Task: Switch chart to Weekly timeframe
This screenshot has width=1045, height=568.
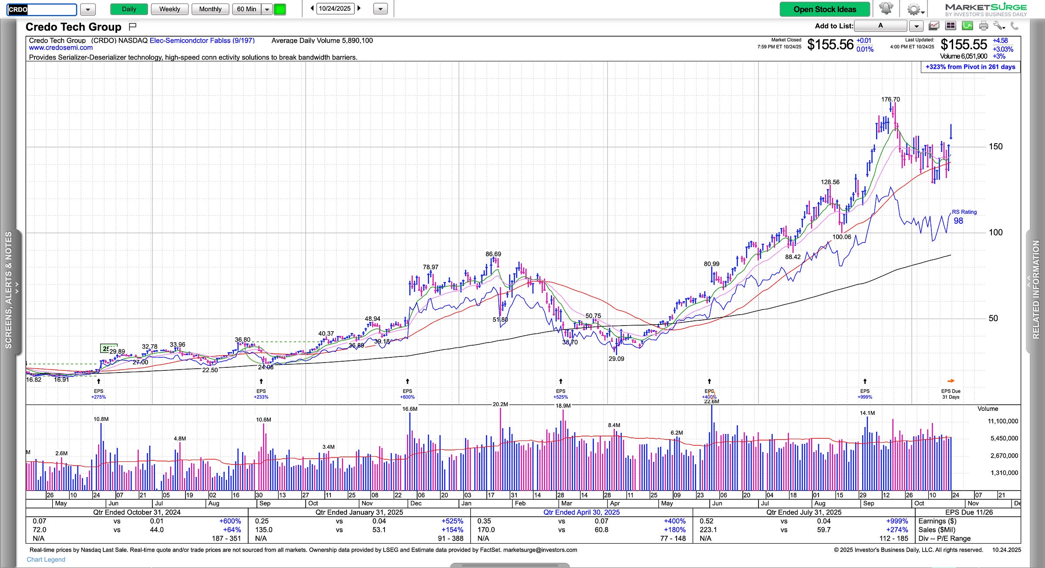Action: [x=169, y=9]
